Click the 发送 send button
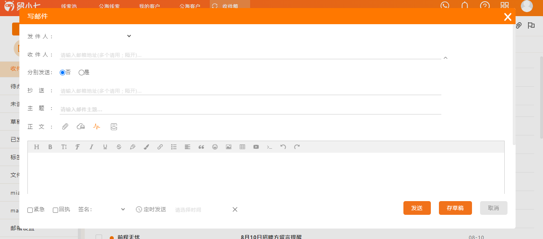Screen dimensions: 543x239 click(417, 208)
